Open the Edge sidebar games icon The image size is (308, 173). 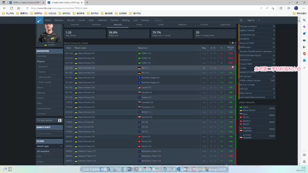[x=304, y=47]
